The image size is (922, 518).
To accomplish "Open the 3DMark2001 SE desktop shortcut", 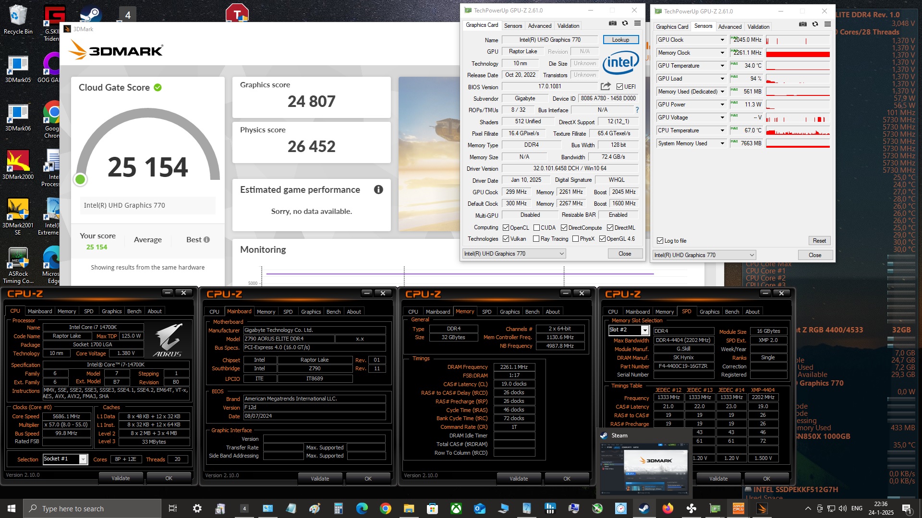I will coord(18,217).
